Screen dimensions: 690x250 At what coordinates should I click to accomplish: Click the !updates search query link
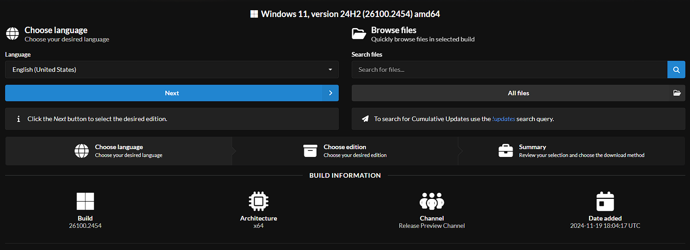click(504, 119)
